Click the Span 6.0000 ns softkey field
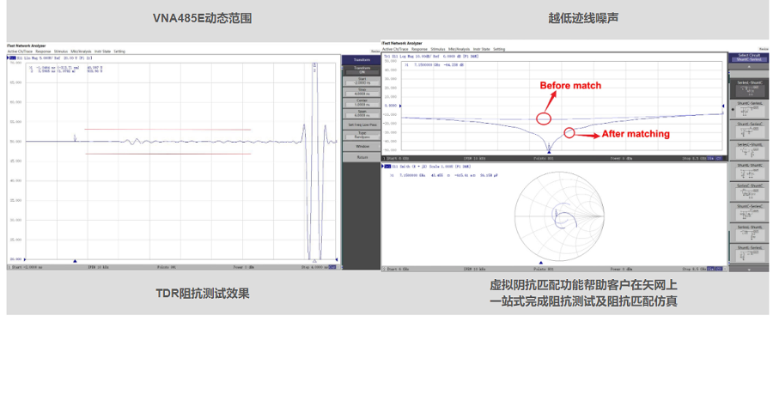This screenshot has height=413, width=773. click(362, 113)
